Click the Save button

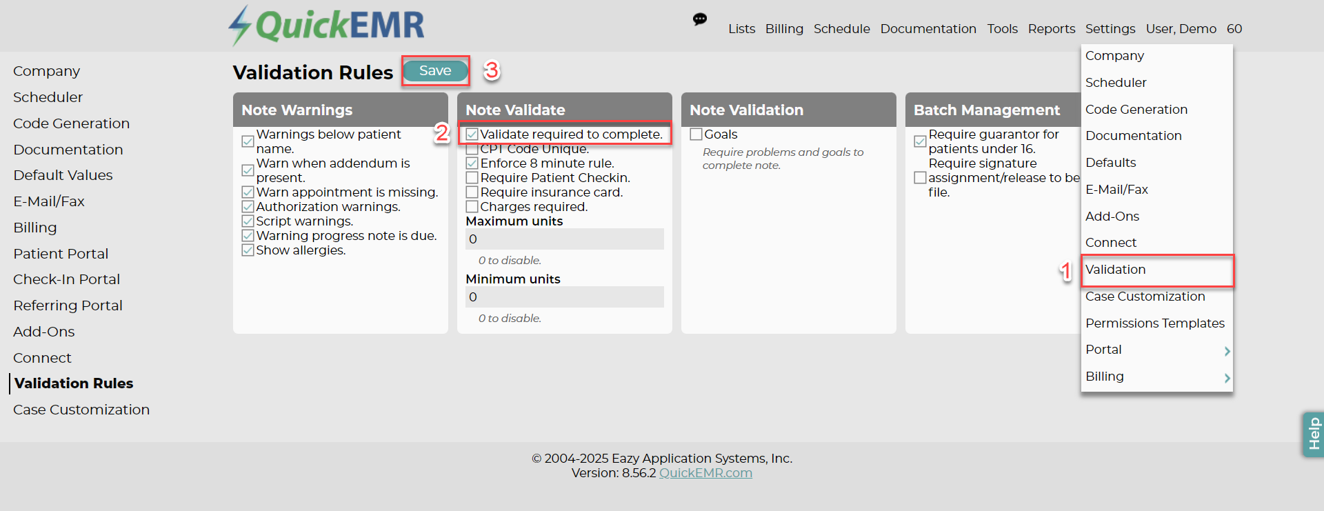pyautogui.click(x=435, y=70)
